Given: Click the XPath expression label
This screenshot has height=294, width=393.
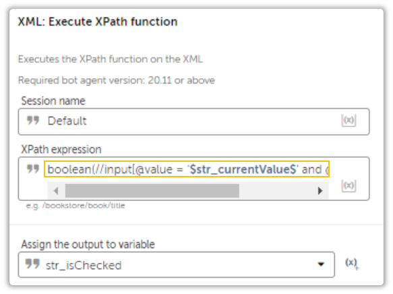Looking at the screenshot, I should (x=61, y=150).
